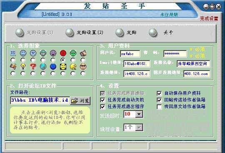225x153 pixels.
Task: Click the sunglasses face emoticon
Action: (x=83, y=67)
